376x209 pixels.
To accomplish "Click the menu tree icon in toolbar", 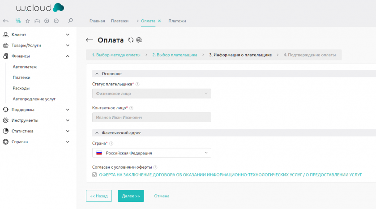I will [x=18, y=21].
